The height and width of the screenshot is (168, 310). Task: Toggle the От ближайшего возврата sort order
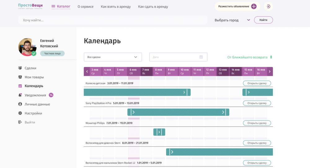click(x=271, y=57)
